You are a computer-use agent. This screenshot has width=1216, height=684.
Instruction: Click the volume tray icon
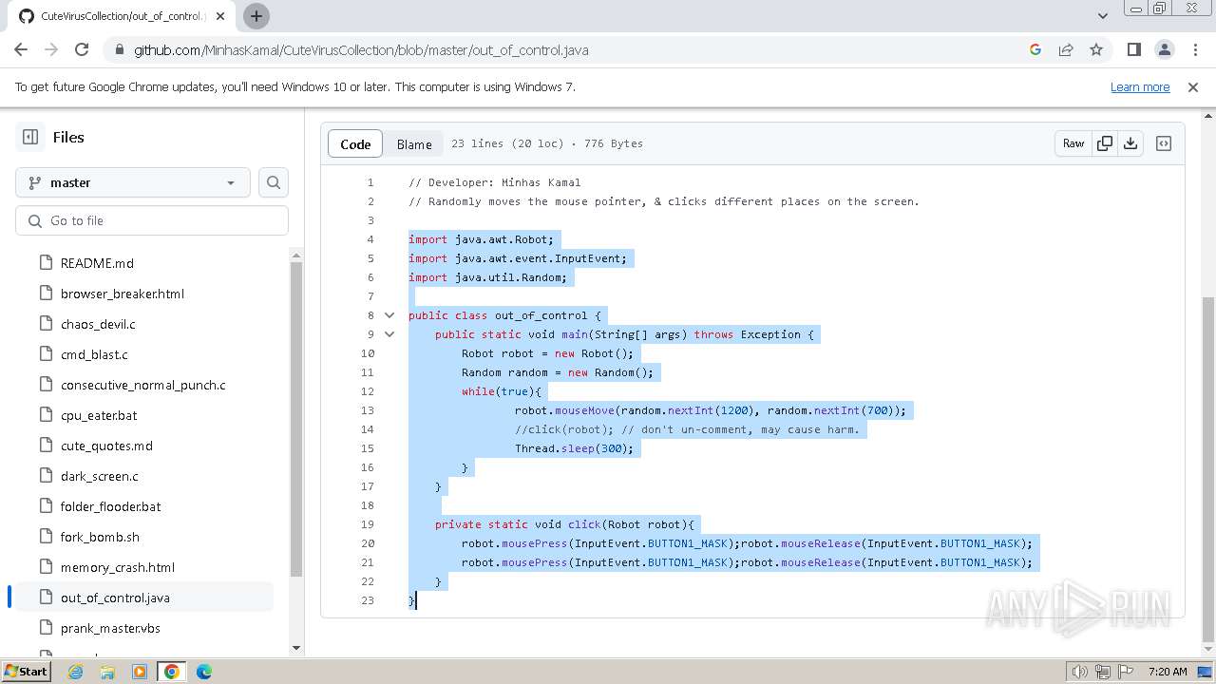click(1080, 672)
